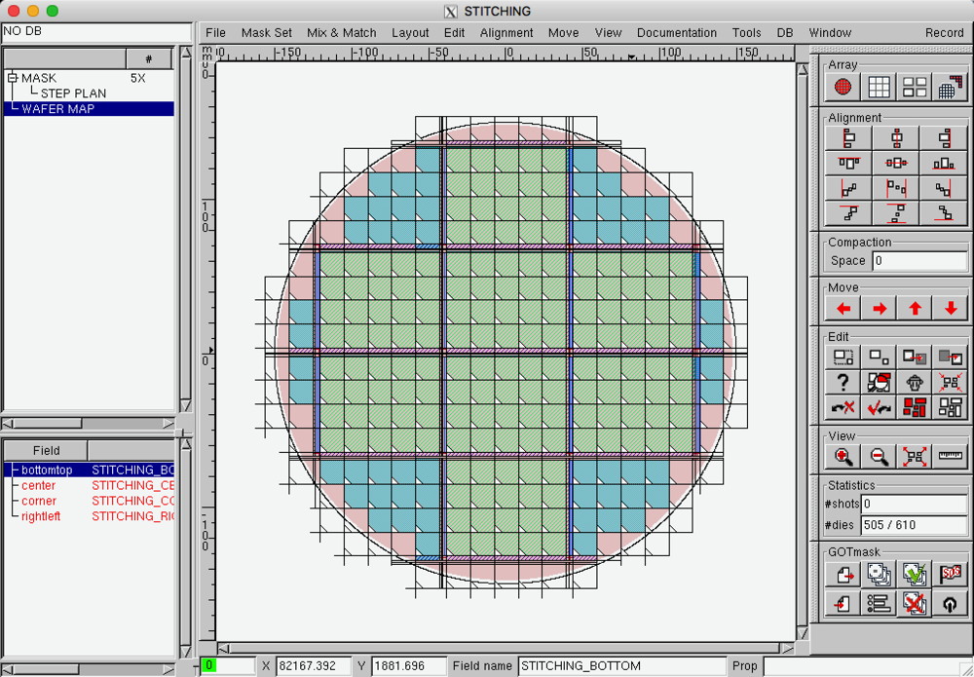This screenshot has height=677, width=974.
Task: Toggle the green checkmark GOTmask button
Action: click(915, 575)
